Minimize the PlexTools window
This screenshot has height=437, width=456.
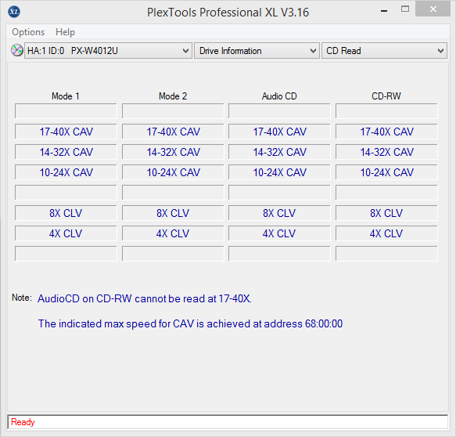click(x=384, y=11)
